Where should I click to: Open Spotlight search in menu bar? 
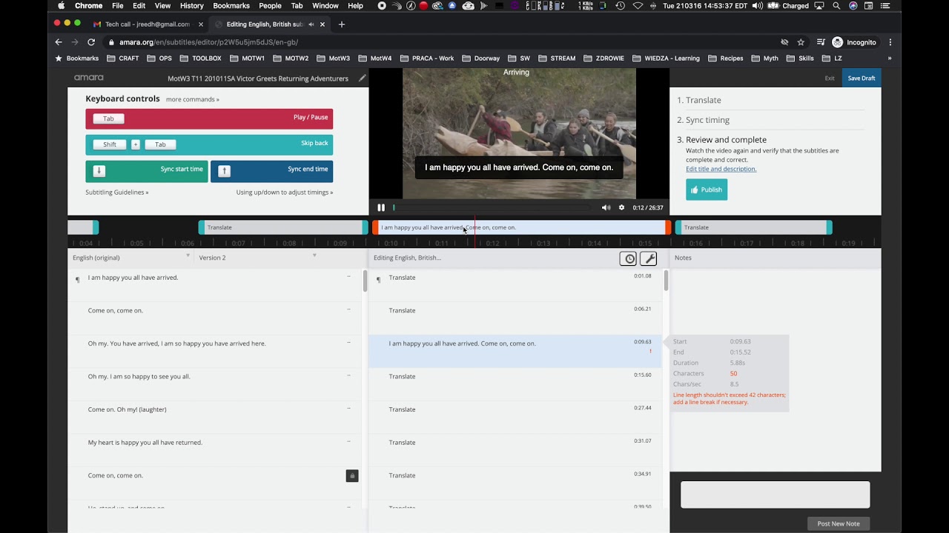pyautogui.click(x=836, y=6)
